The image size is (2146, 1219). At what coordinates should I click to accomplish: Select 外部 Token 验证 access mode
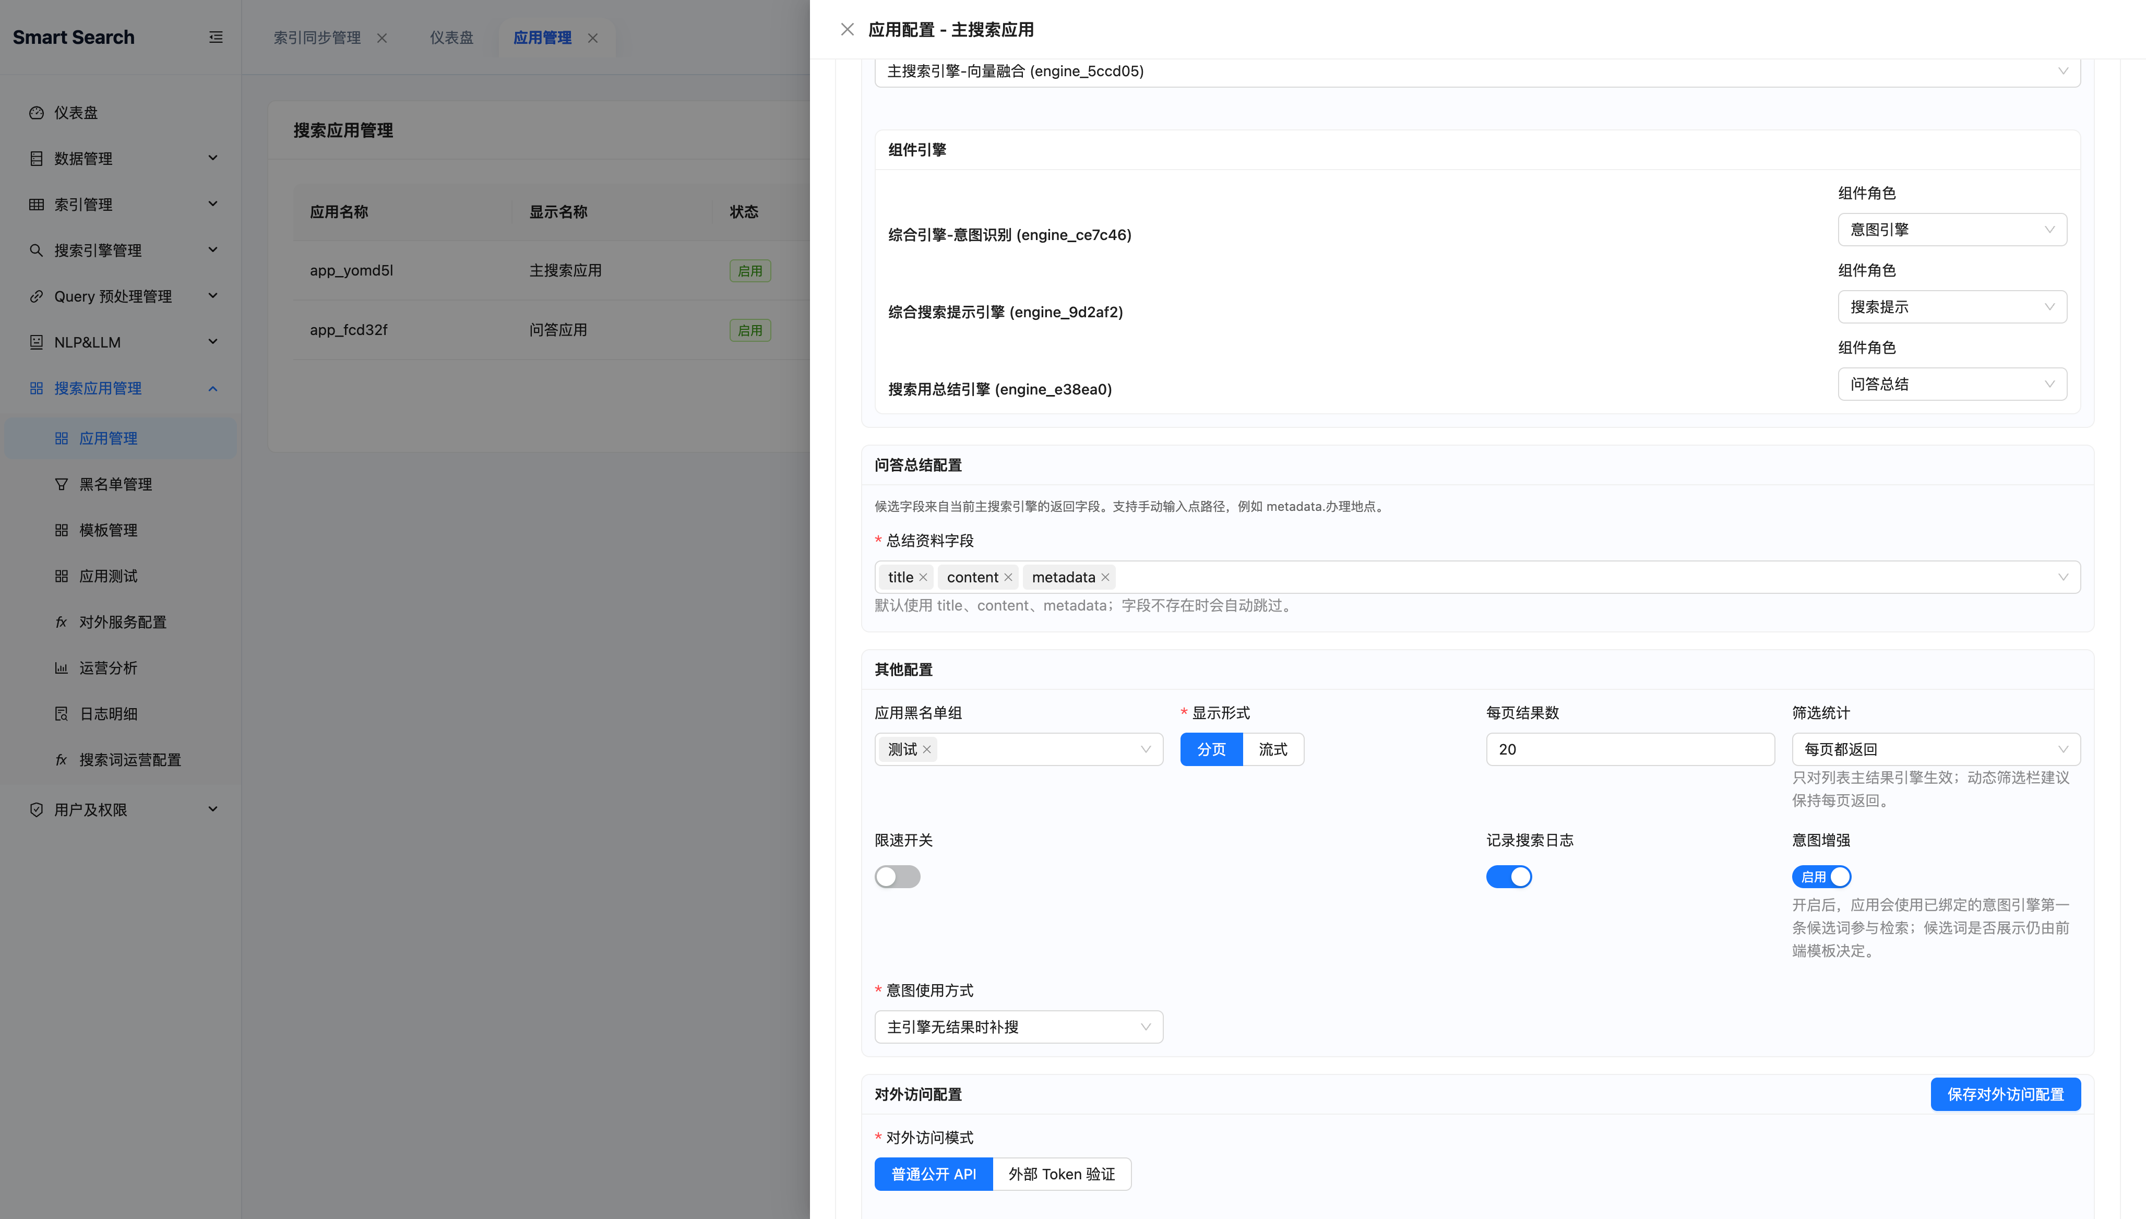[1062, 1175]
